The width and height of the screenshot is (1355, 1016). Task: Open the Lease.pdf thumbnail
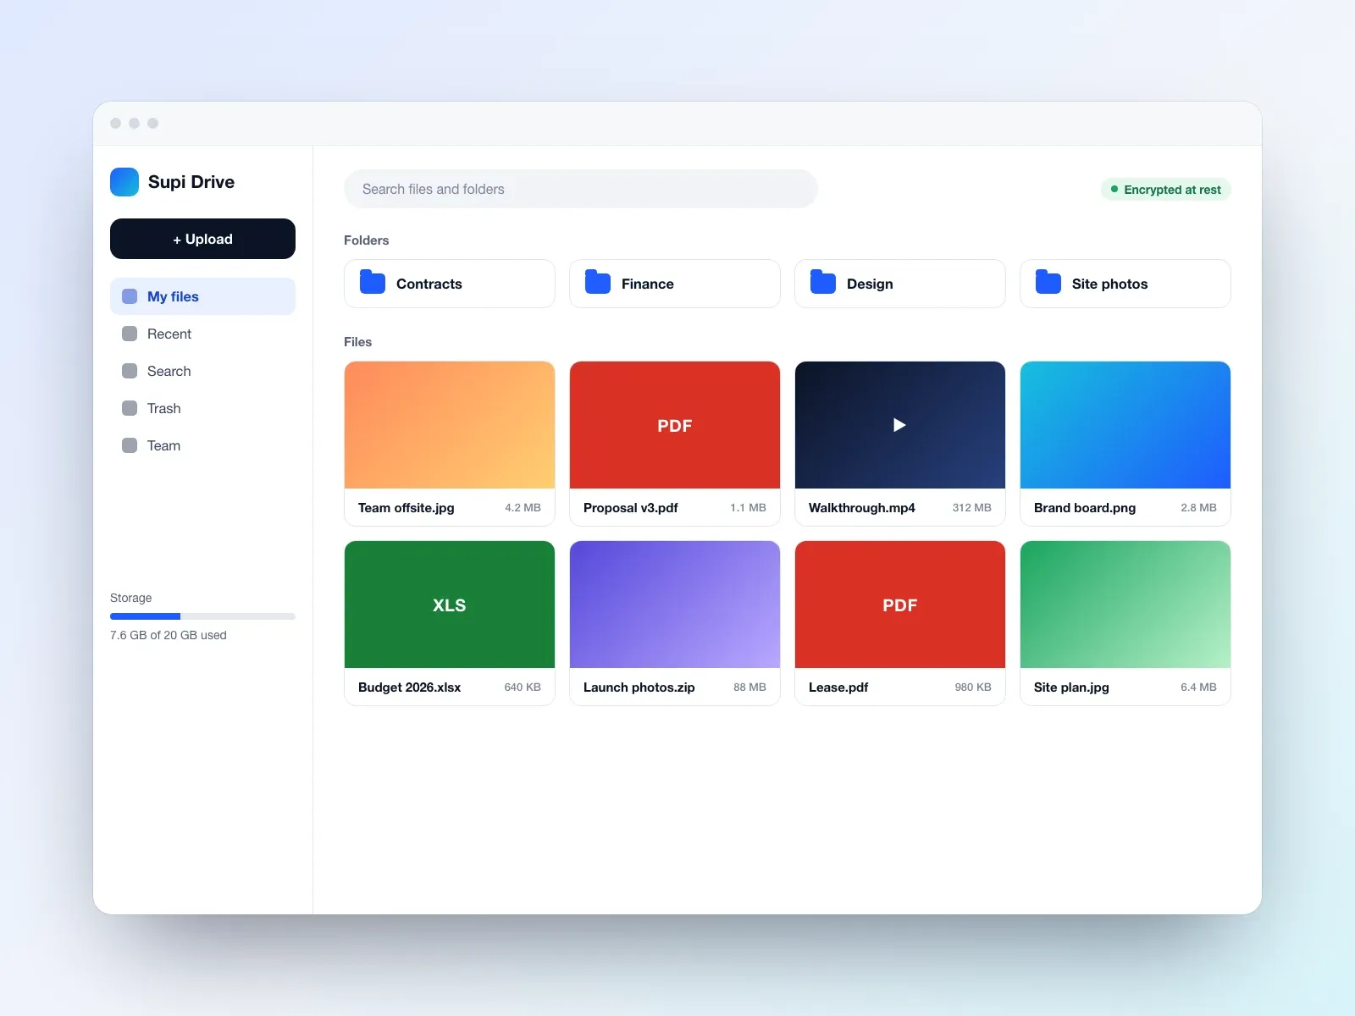click(900, 605)
